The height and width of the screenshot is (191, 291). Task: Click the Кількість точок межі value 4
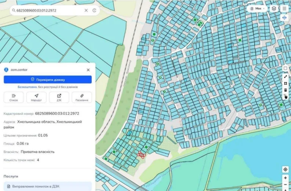click(x=38, y=160)
